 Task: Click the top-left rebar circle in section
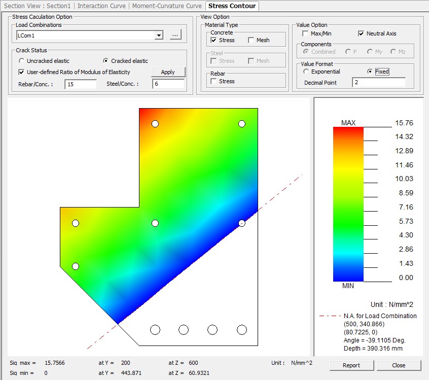coord(155,124)
